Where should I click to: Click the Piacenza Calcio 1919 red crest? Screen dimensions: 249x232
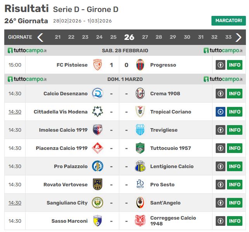tap(98, 148)
